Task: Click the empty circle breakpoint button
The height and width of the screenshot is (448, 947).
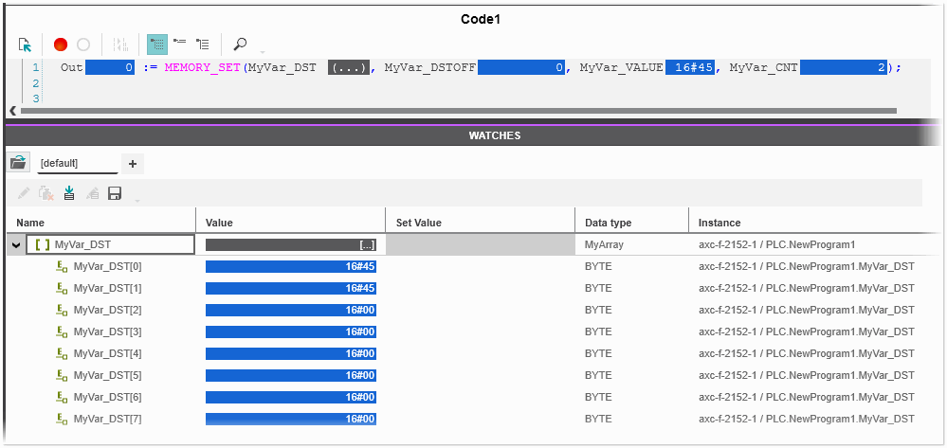Action: [x=83, y=45]
